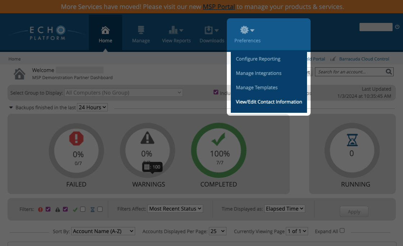403x246 pixels.
Task: Change Filters Affect to another status
Action: point(175,208)
